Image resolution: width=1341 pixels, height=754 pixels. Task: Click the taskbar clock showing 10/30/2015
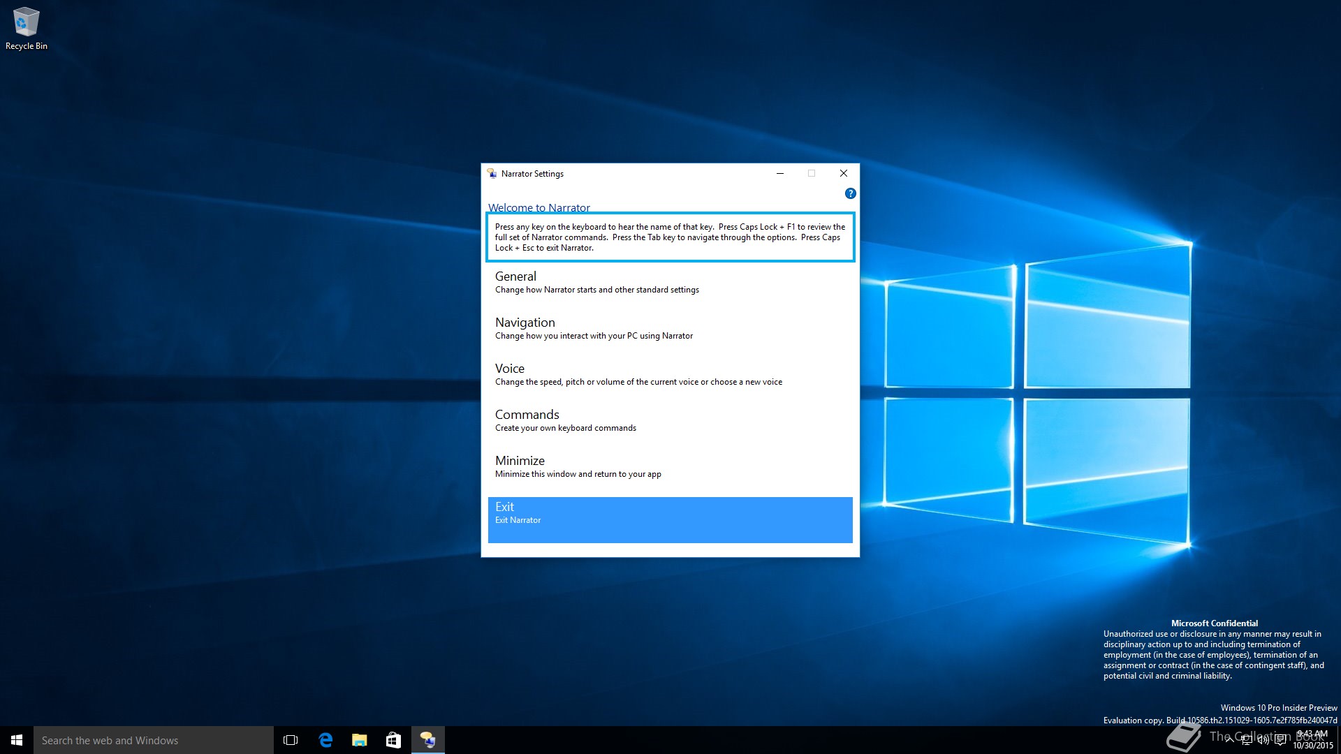click(x=1313, y=740)
